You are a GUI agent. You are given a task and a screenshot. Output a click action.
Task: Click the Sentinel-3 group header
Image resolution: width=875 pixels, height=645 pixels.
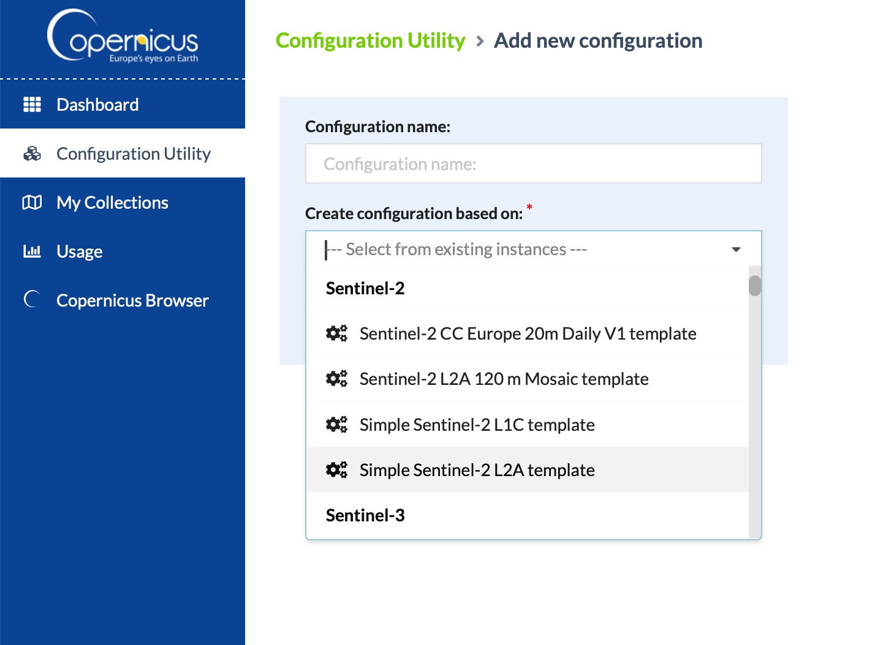pos(365,515)
